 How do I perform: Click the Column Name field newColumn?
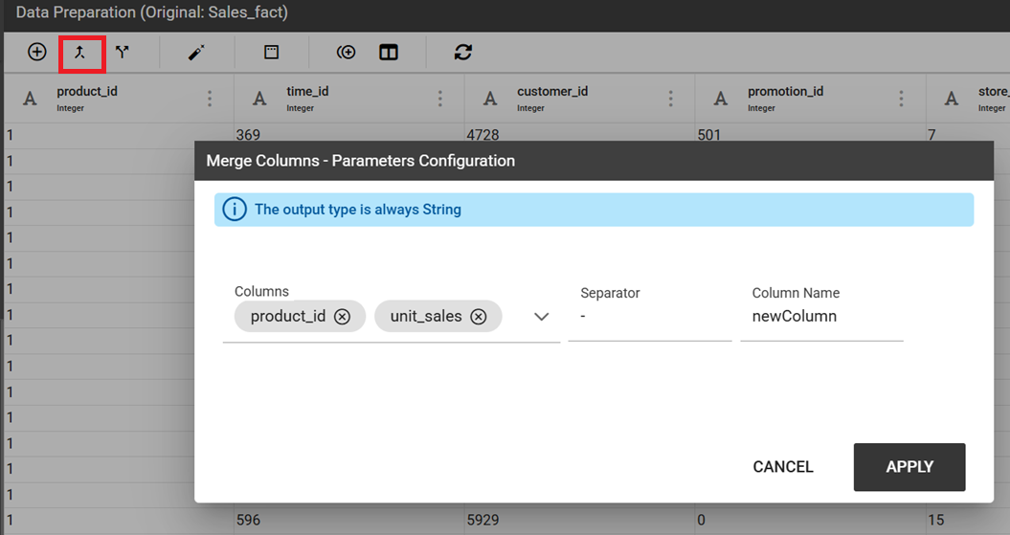822,317
